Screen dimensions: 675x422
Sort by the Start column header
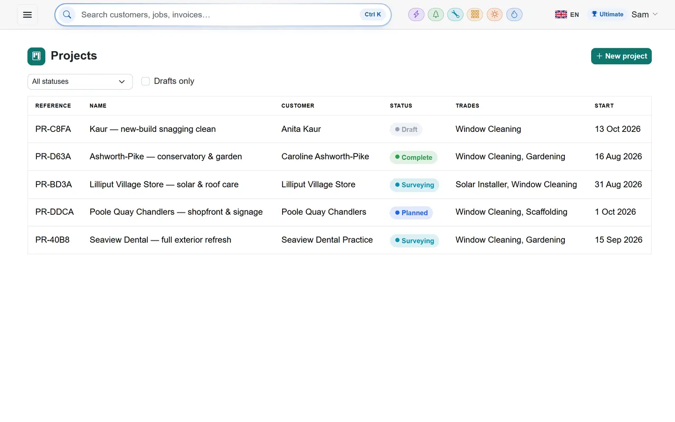pos(604,106)
